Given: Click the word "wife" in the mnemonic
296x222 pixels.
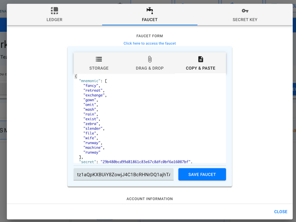Looking at the screenshot, I should (90, 138).
